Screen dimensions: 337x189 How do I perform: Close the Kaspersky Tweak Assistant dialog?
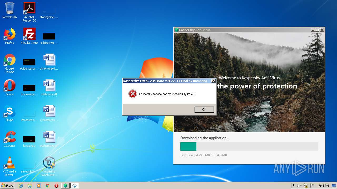click(x=214, y=81)
